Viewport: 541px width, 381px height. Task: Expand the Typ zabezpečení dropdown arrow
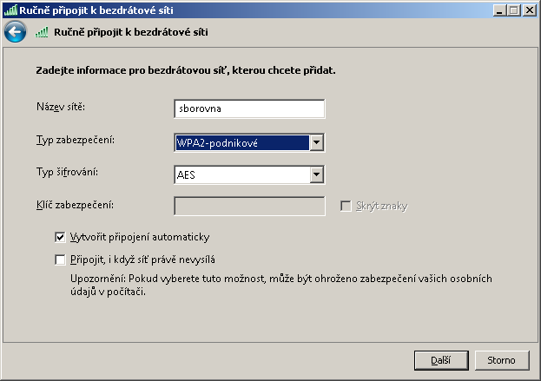coord(317,142)
